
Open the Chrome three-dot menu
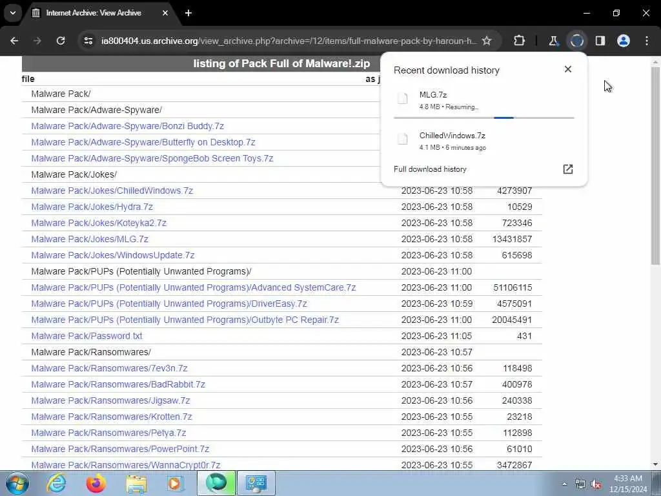647,41
